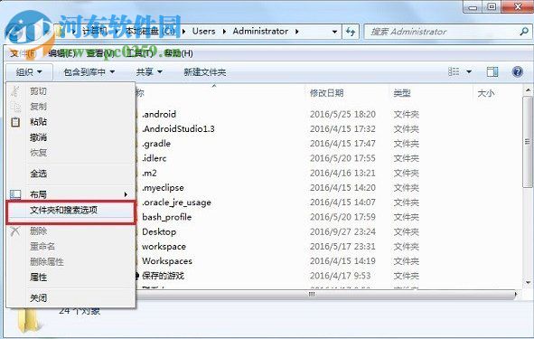534x339 pixels.
Task: Choose 关闭 in the organize menu
Action: [x=38, y=298]
